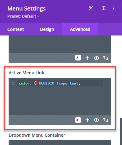Switch to the Design tab
The width and height of the screenshot is (122, 145).
pyautogui.click(x=47, y=29)
